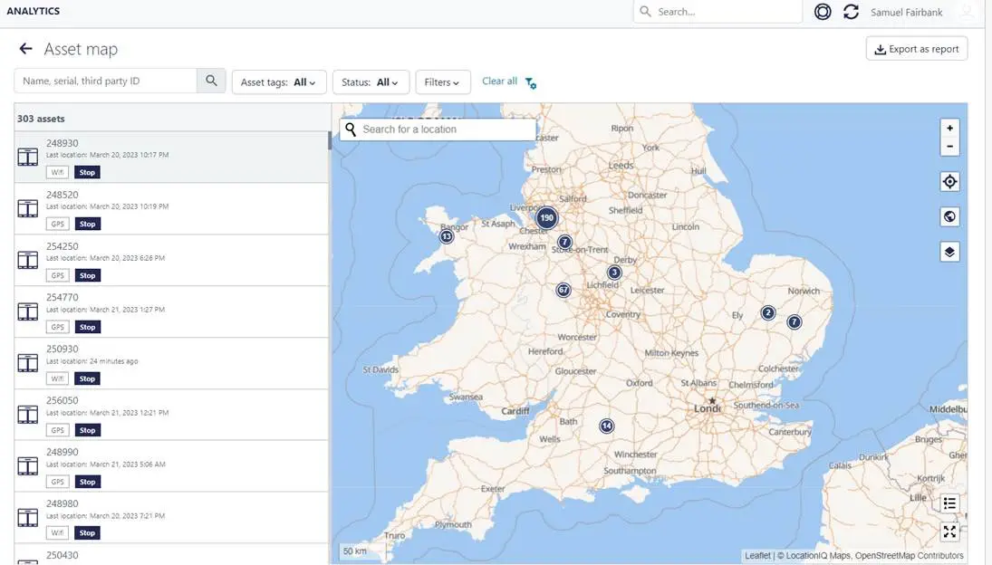Screen dimensions: 992x565
Task: Expand the Filters dropdown
Action: pyautogui.click(x=443, y=82)
